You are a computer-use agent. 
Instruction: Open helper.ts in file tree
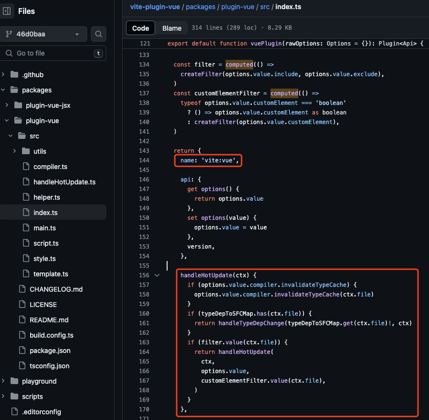[47, 197]
